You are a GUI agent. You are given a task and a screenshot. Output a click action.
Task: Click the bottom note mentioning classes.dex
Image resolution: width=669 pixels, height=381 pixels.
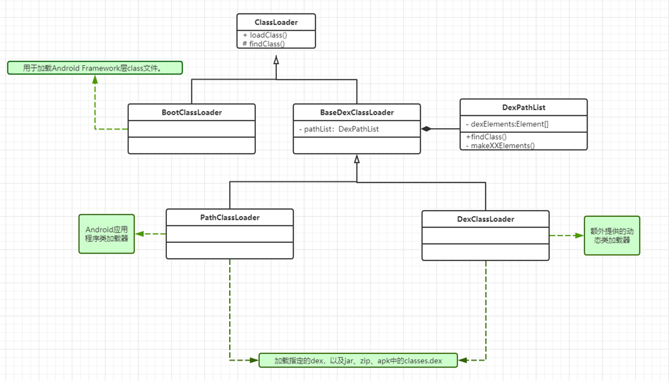click(358, 360)
